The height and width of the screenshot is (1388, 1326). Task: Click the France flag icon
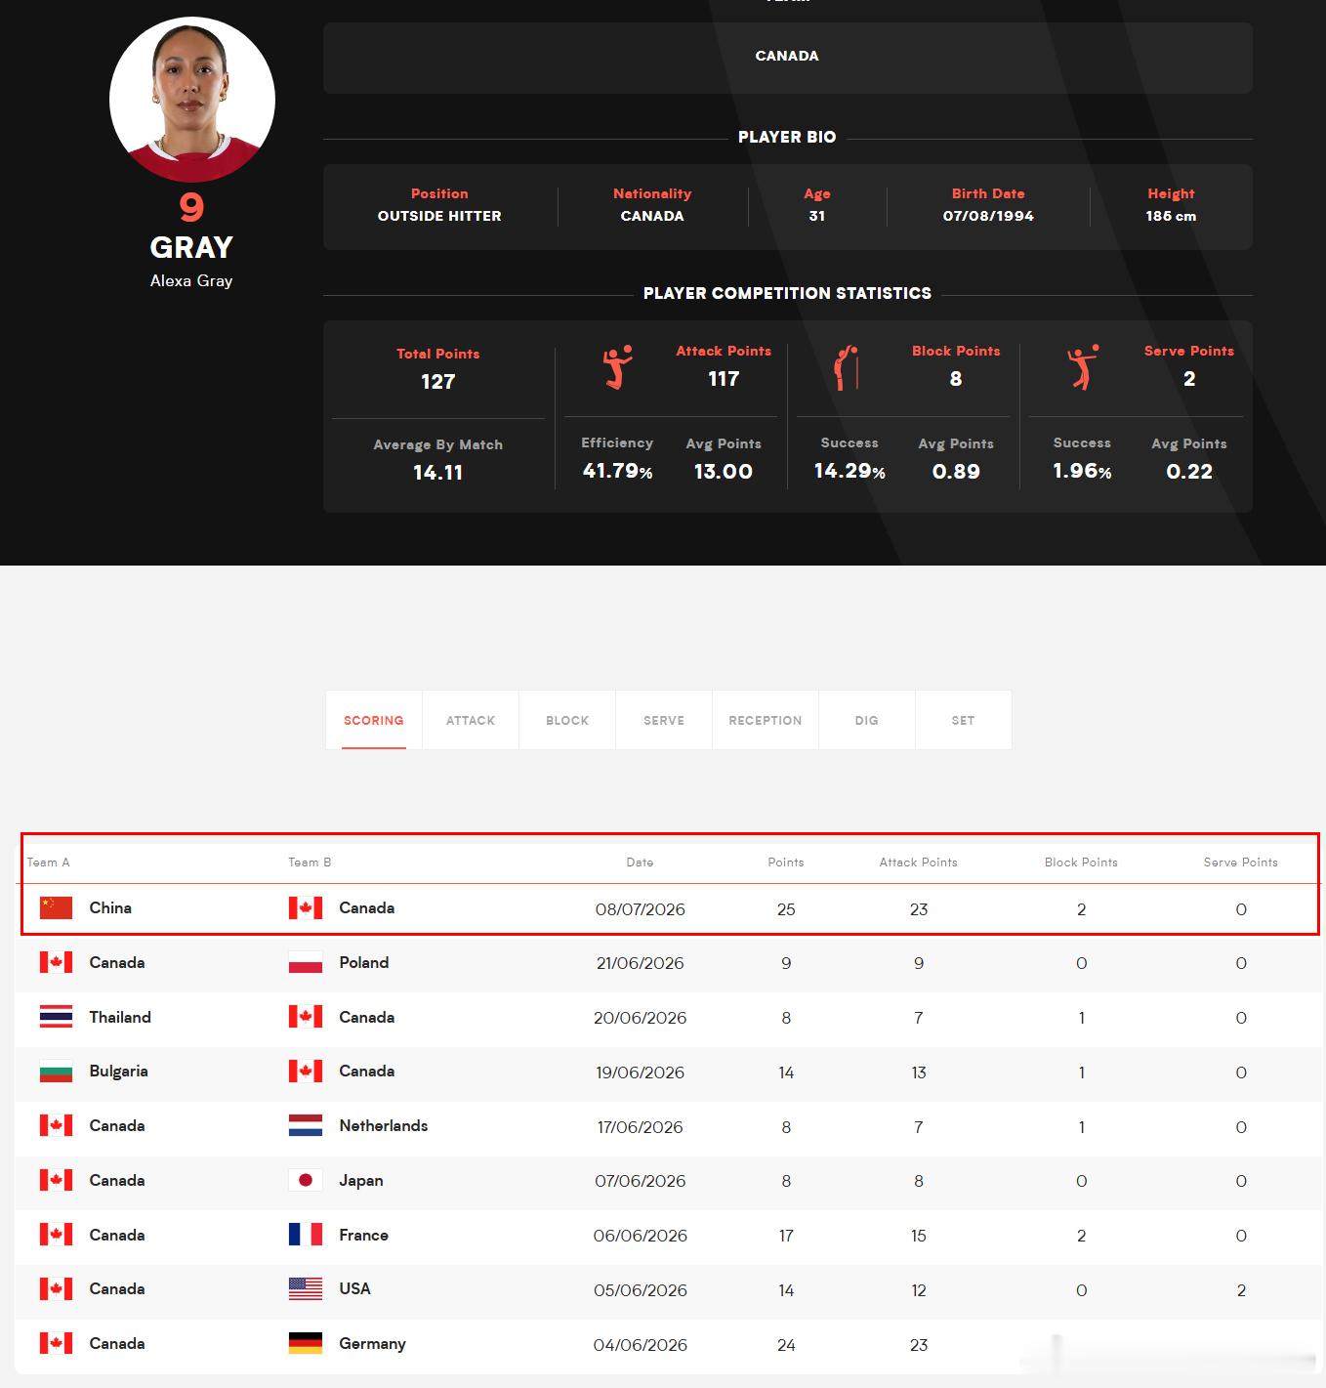point(306,1235)
